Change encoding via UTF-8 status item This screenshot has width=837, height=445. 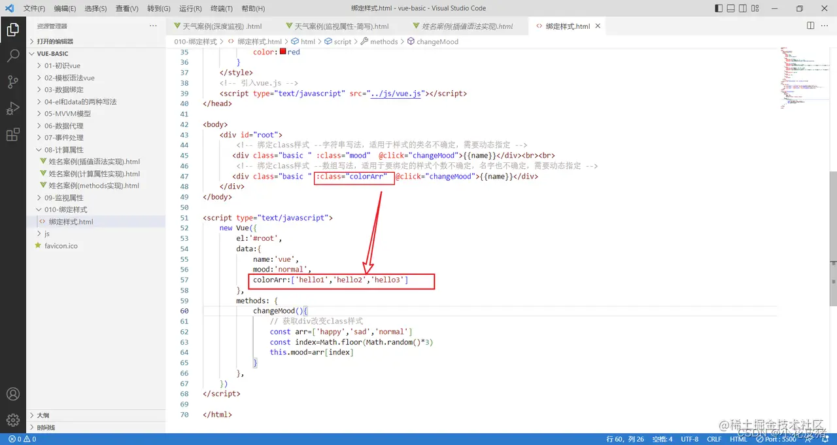click(689, 439)
